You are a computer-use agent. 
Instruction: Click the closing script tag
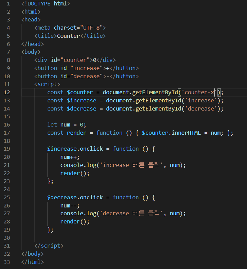[49, 246]
